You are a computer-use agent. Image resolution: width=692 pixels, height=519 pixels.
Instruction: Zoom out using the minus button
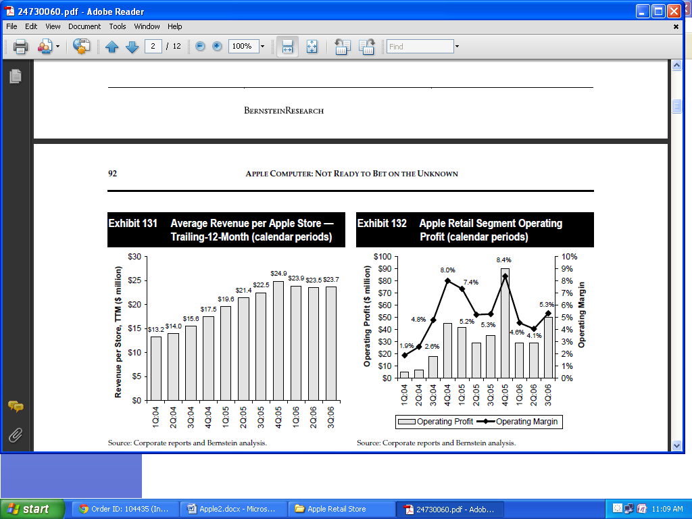(200, 47)
